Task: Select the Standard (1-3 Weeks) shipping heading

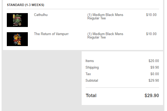Action: pos(25,5)
